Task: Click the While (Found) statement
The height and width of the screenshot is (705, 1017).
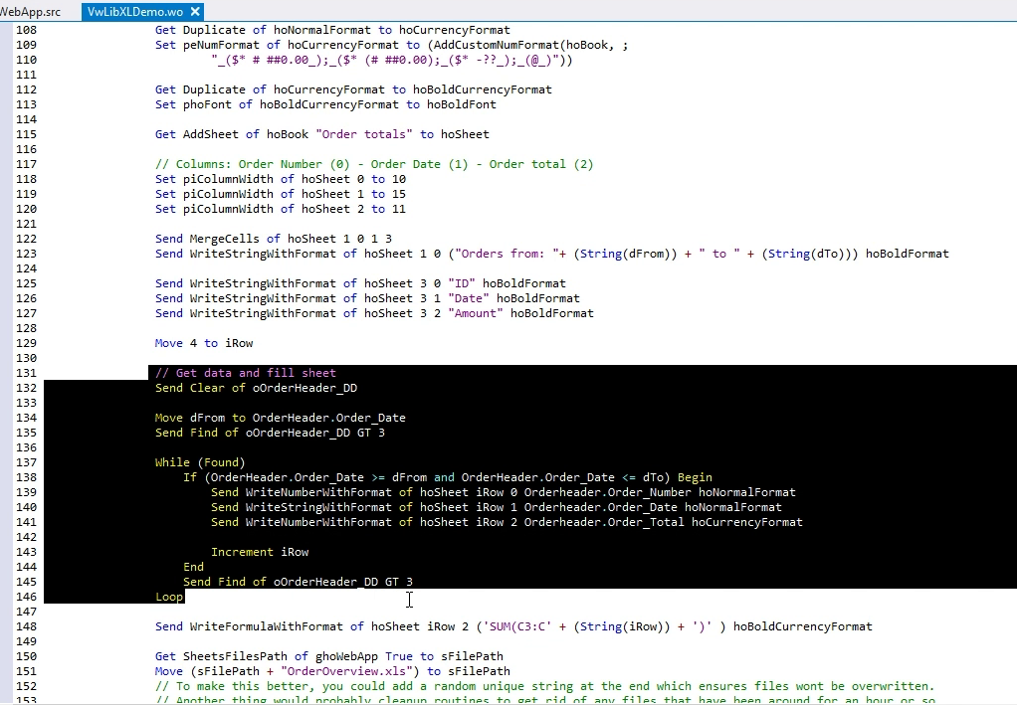Action: 200,462
